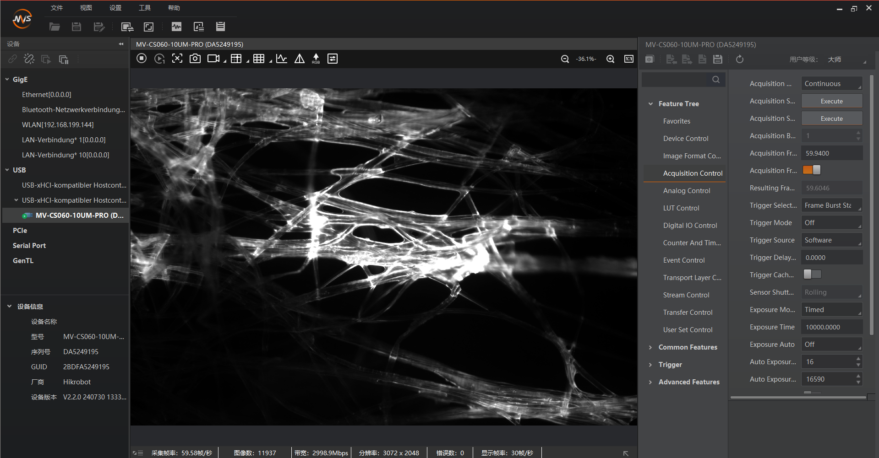Collapse the GigE device group
This screenshot has width=879, height=458.
[x=7, y=80]
